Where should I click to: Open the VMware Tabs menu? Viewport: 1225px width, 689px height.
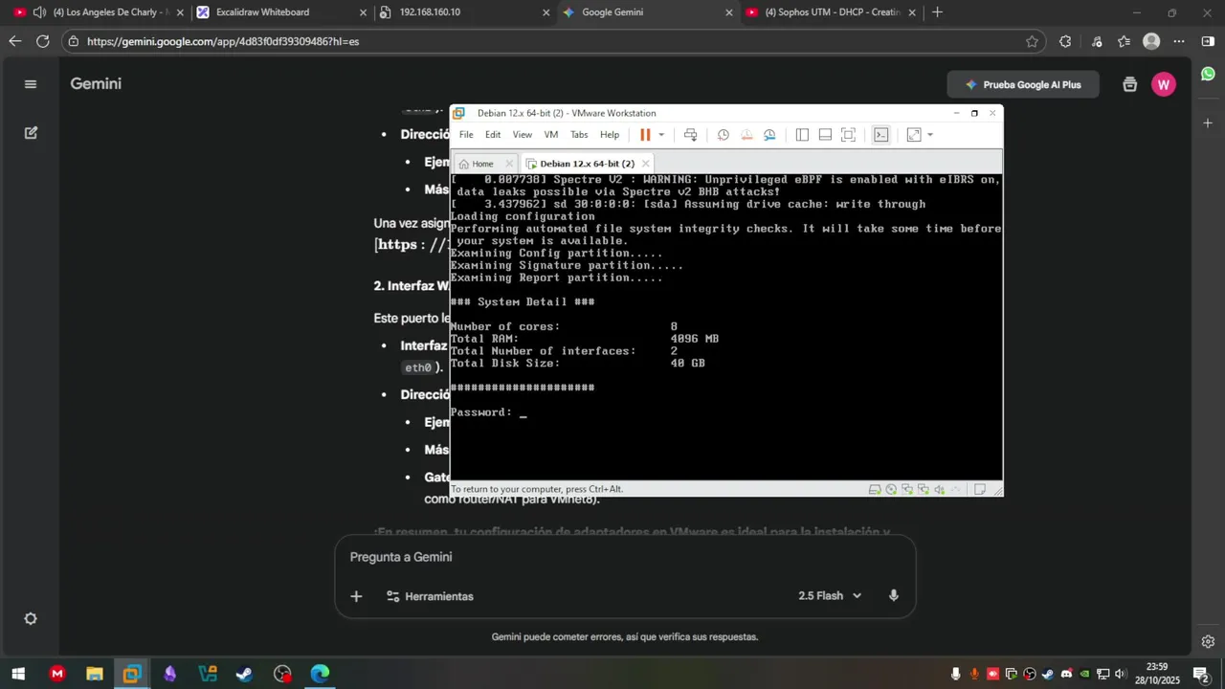click(579, 135)
